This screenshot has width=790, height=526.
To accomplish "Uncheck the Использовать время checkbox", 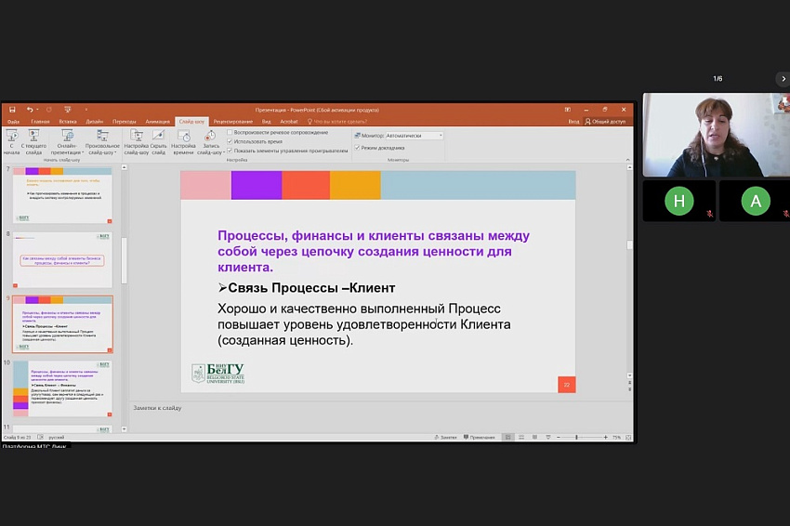I will click(x=230, y=141).
